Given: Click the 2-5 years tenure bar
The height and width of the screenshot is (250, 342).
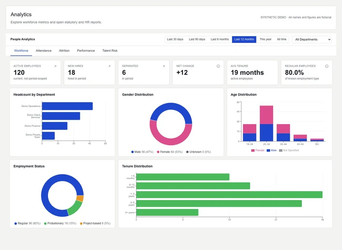Looking at the screenshot, I should point(219,204).
